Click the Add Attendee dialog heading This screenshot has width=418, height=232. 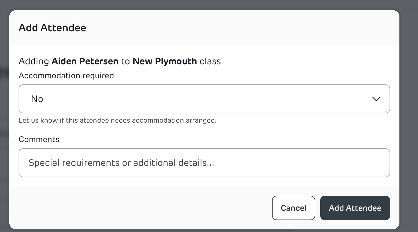click(52, 28)
